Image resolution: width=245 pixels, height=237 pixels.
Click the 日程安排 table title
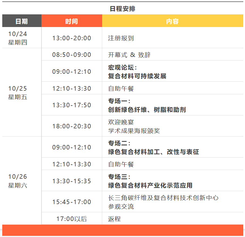point(123,9)
